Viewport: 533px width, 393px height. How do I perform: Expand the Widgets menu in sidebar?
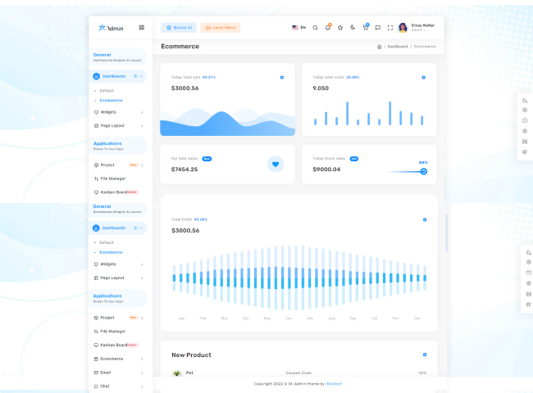coord(118,111)
